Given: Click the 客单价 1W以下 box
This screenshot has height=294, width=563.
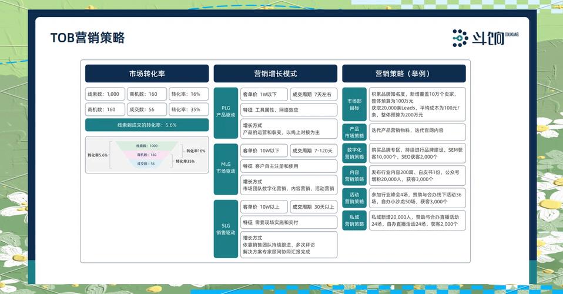Looking at the screenshot, I should tap(263, 94).
